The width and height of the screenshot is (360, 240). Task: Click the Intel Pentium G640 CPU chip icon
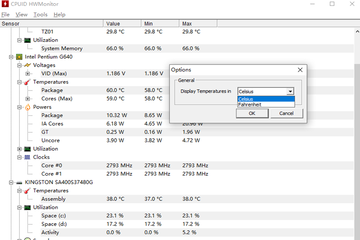[x=19, y=57]
